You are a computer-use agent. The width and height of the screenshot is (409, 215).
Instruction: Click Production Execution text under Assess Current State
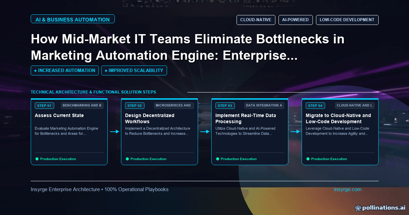pos(58,159)
